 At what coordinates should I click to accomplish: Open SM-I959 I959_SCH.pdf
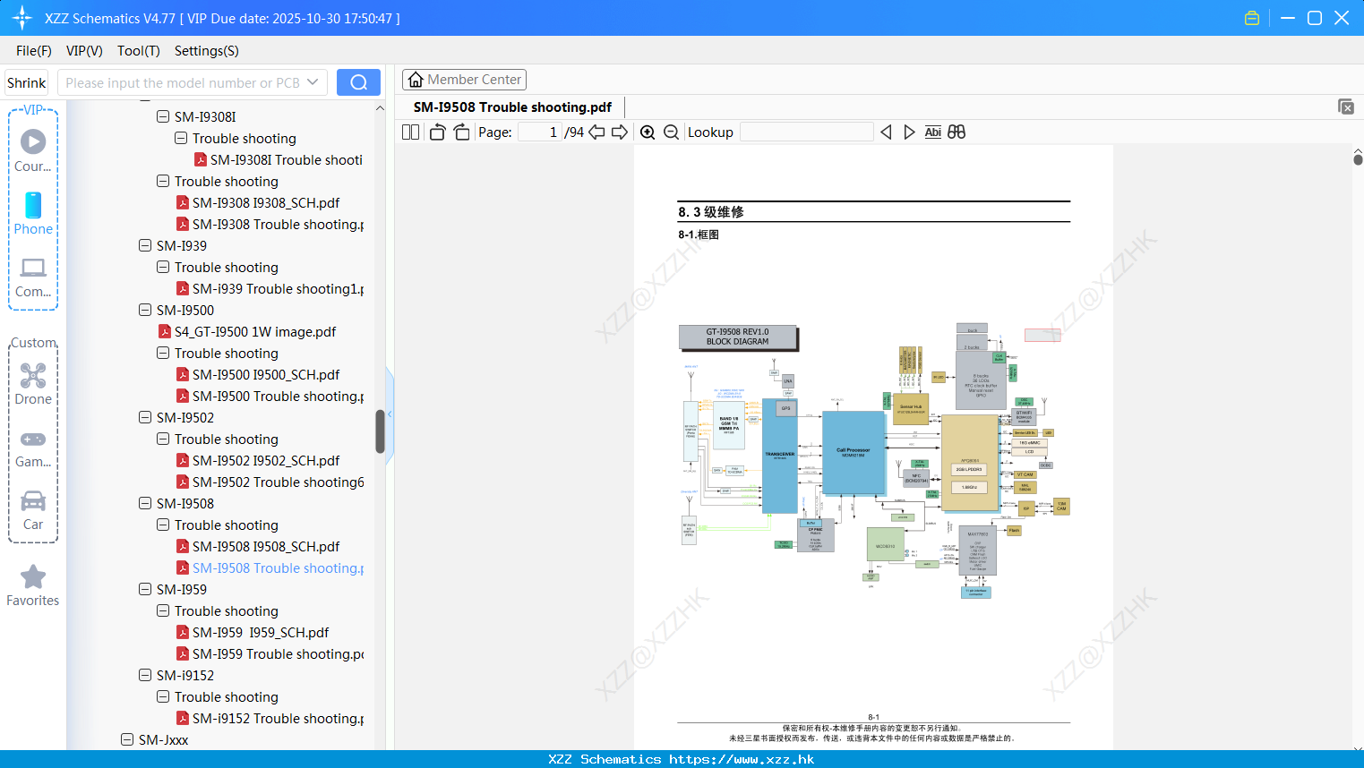click(x=253, y=632)
